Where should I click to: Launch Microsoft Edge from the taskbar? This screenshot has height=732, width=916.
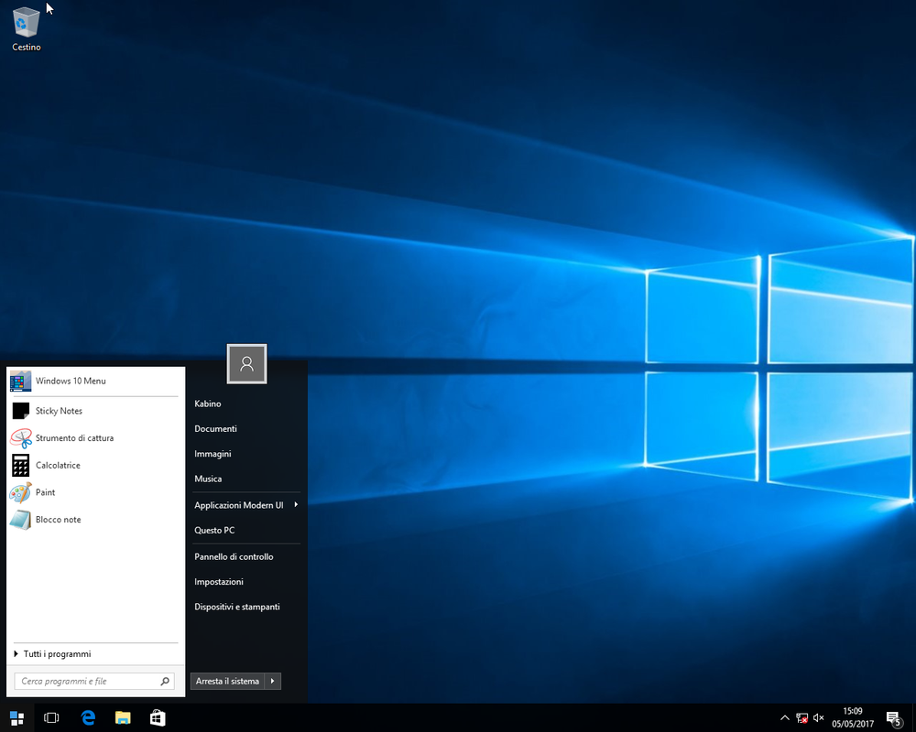(x=88, y=718)
